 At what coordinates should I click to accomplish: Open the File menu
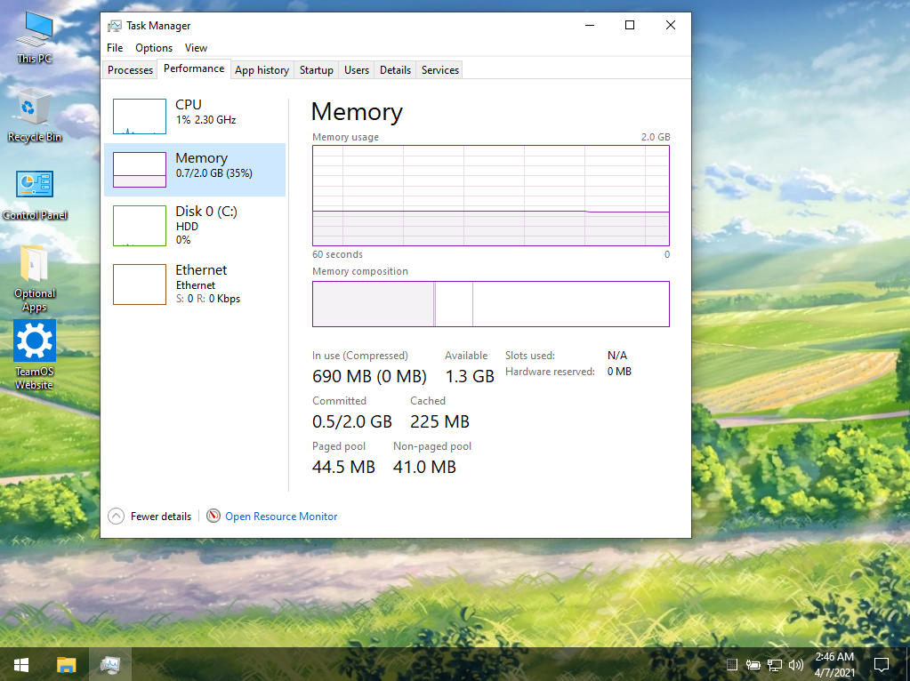coord(115,48)
